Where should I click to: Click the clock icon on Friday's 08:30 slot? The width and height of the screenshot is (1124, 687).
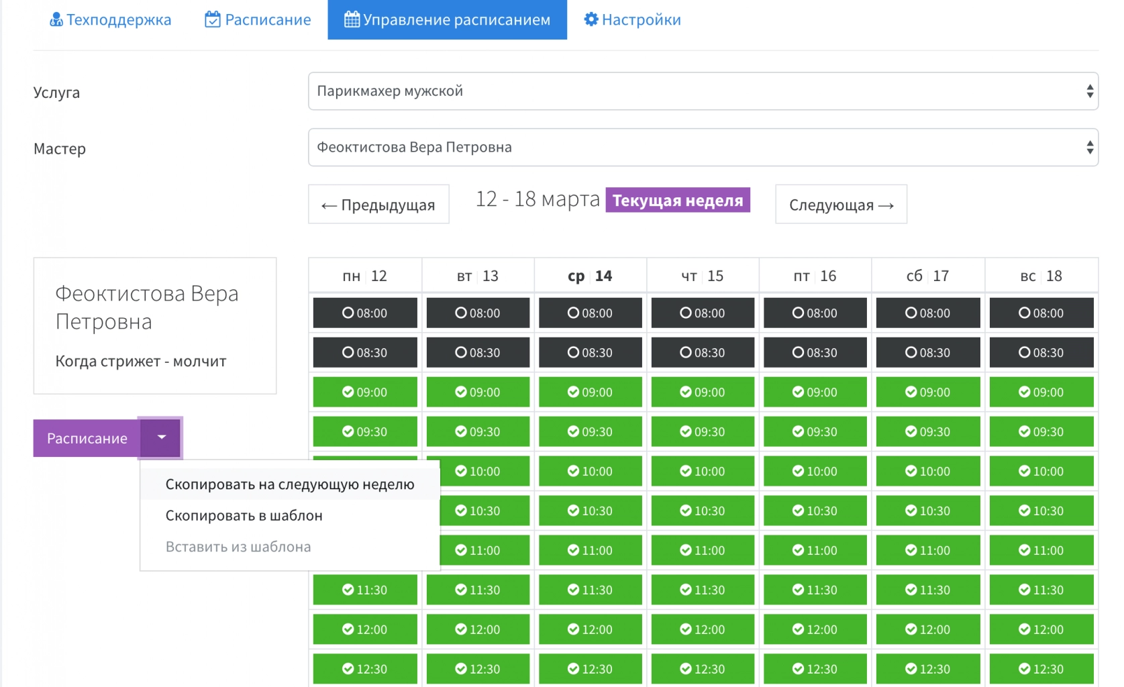pyautogui.click(x=798, y=352)
